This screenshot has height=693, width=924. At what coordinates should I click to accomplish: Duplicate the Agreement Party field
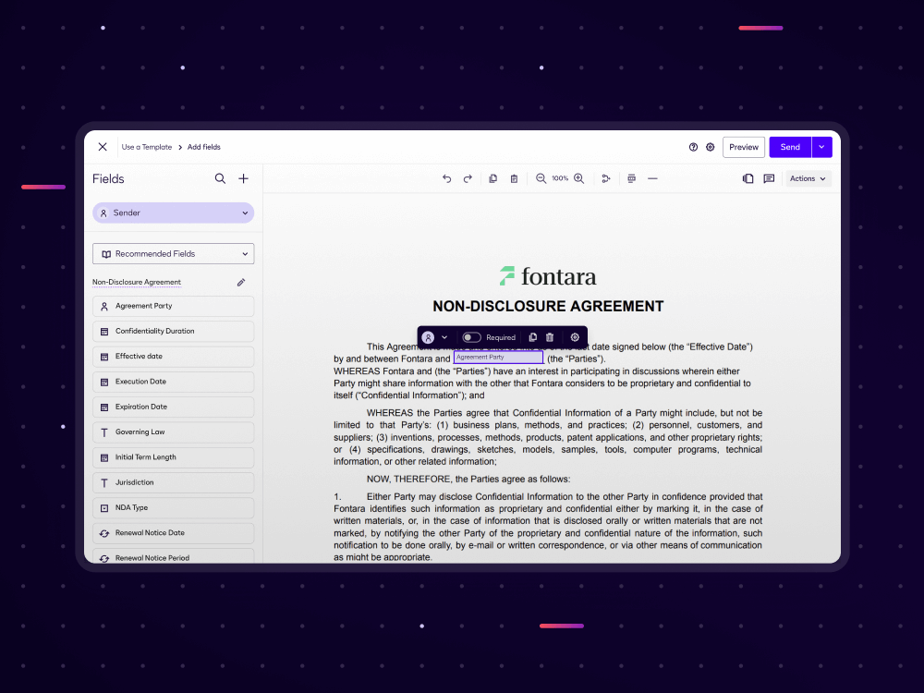[531, 337]
